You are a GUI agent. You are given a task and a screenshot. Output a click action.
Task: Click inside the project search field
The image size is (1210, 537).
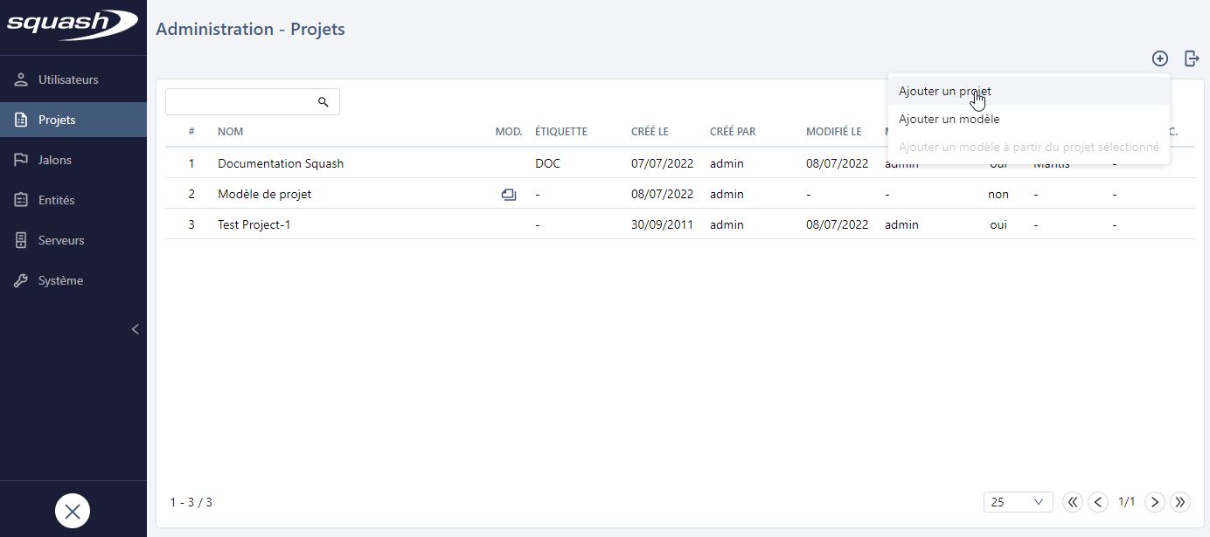(236, 101)
